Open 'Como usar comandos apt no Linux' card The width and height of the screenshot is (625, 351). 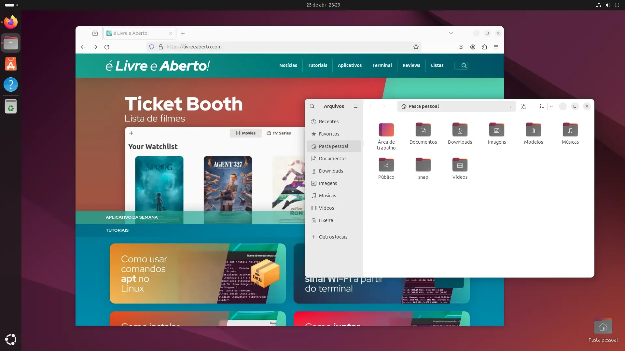198,273
